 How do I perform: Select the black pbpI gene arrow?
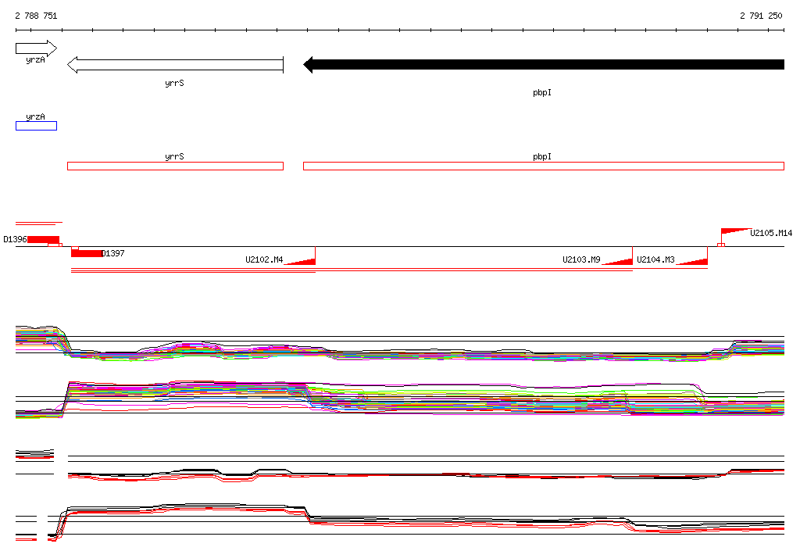[544, 65]
